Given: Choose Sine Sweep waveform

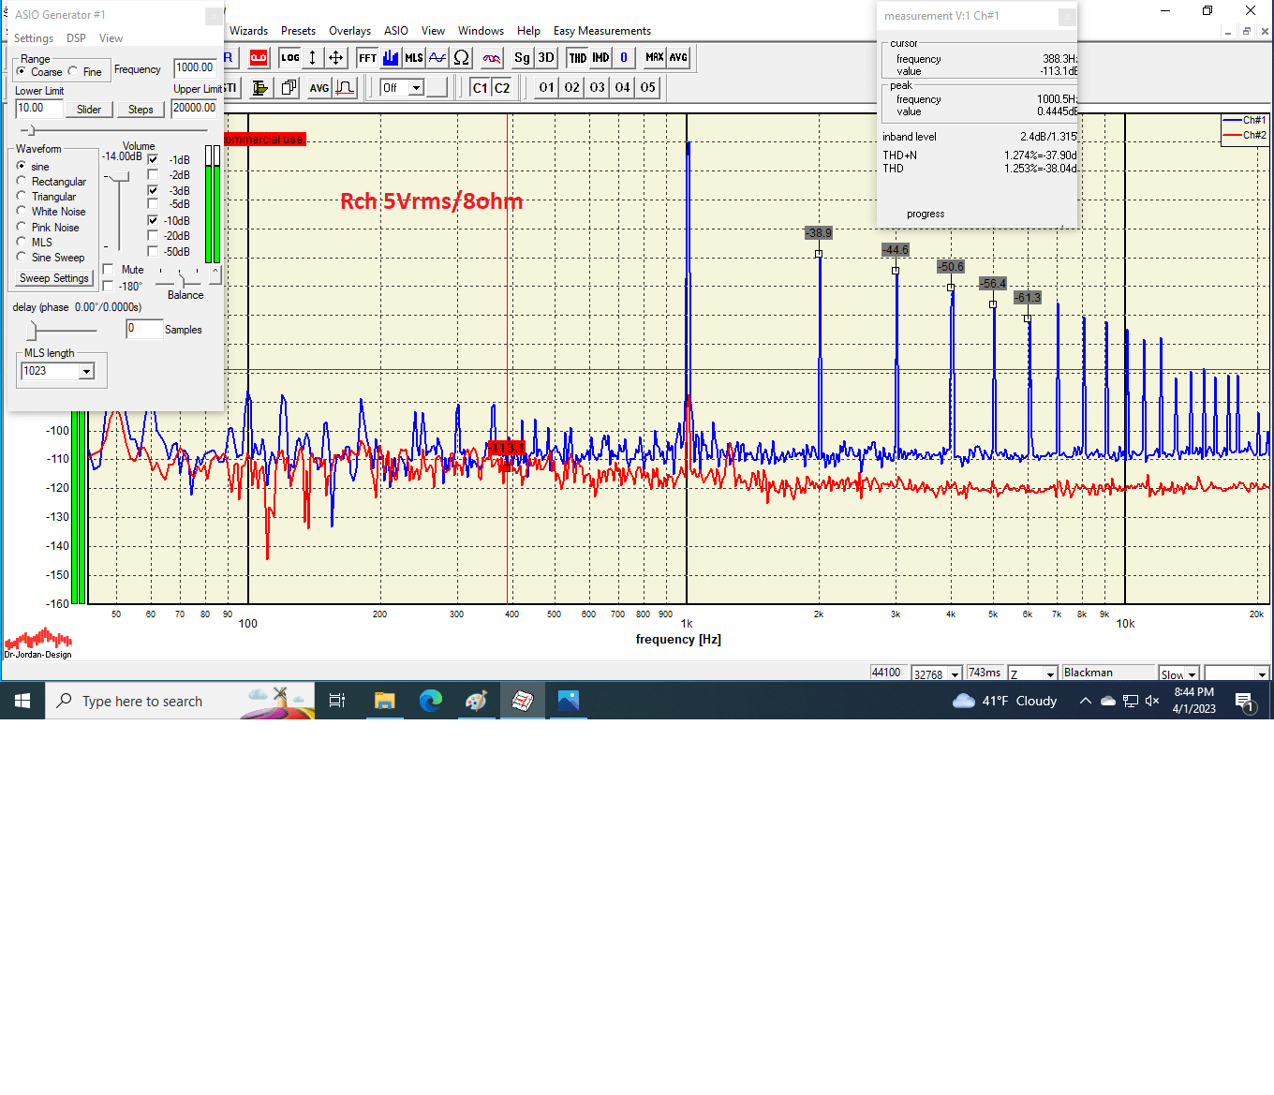Looking at the screenshot, I should (22, 257).
